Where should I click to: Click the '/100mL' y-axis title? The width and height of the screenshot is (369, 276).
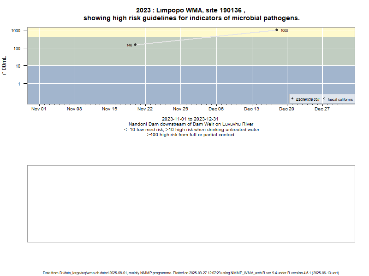(5, 66)
